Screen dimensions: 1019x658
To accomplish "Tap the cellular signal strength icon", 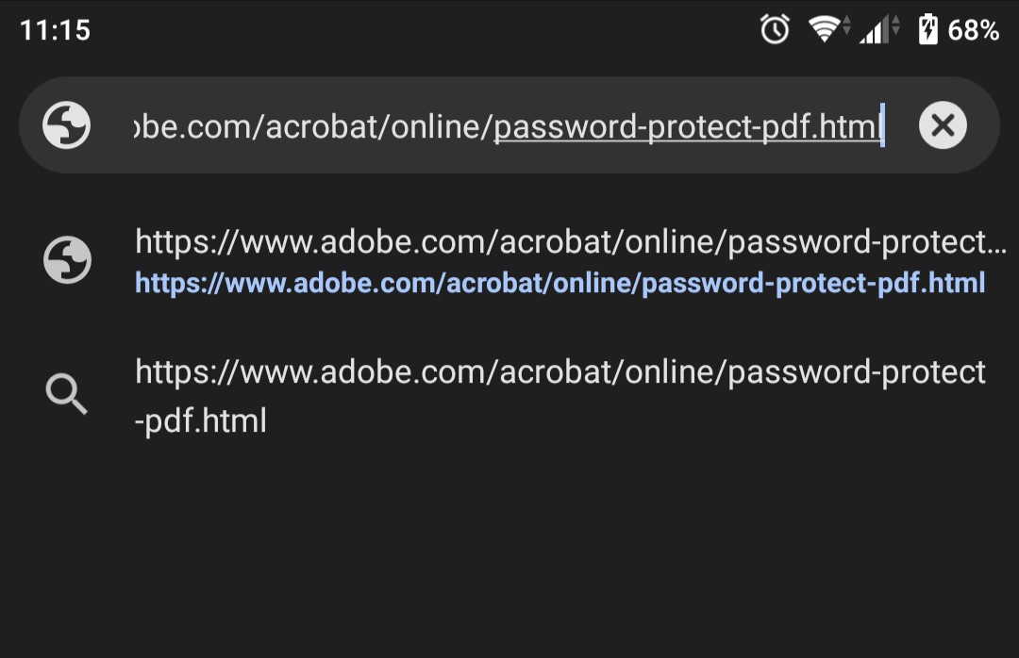I will (878, 29).
